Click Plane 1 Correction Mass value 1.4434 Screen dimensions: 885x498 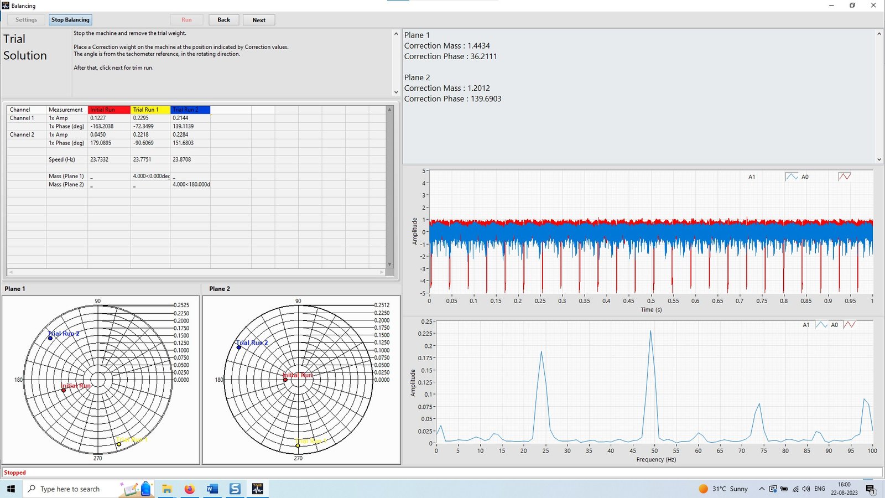478,46
